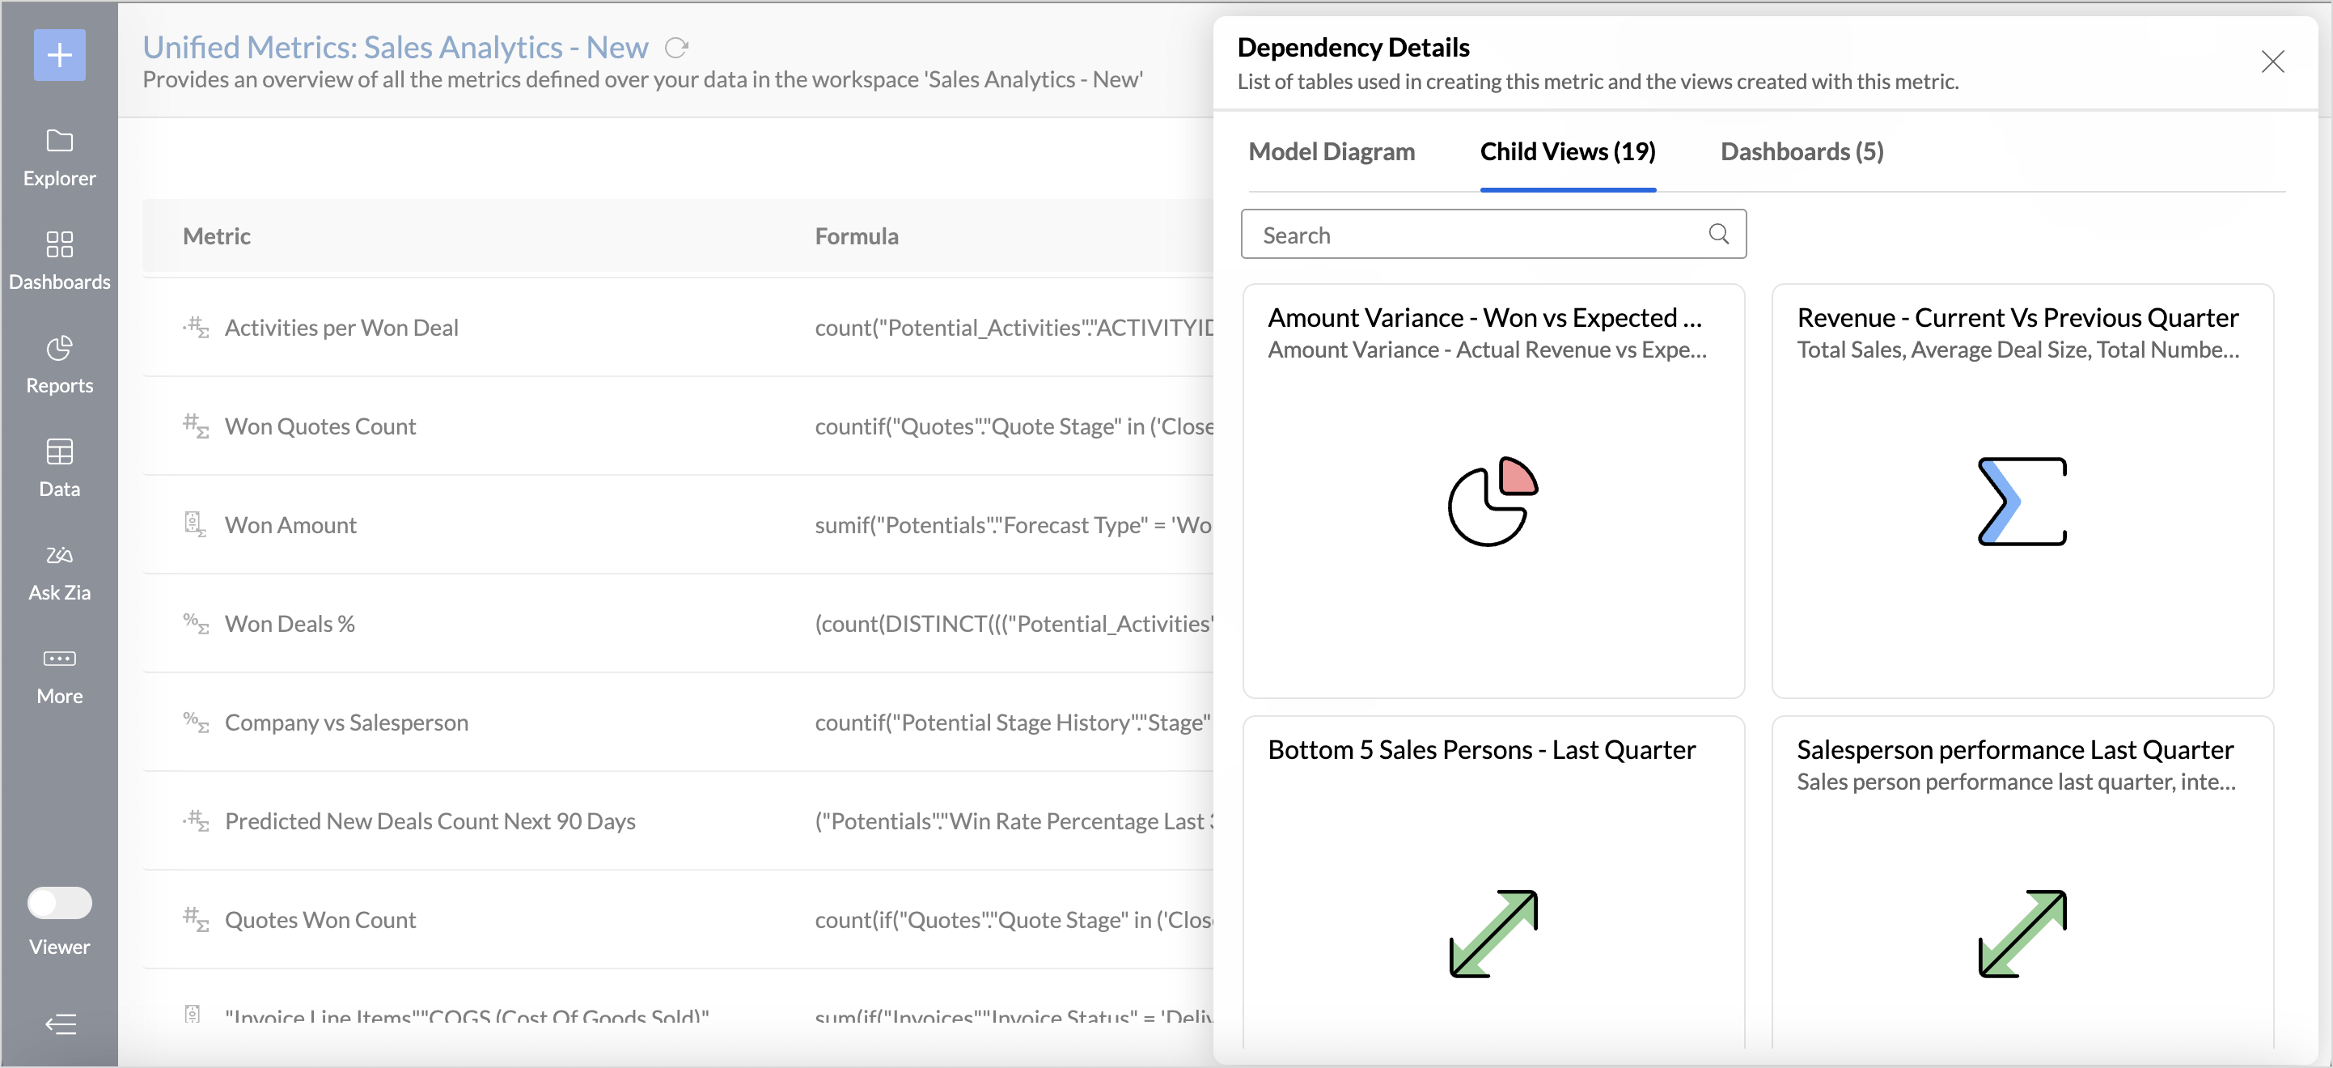2333x1068 pixels.
Task: Click the Won Quotes Count countif formula
Action: tap(1014, 426)
